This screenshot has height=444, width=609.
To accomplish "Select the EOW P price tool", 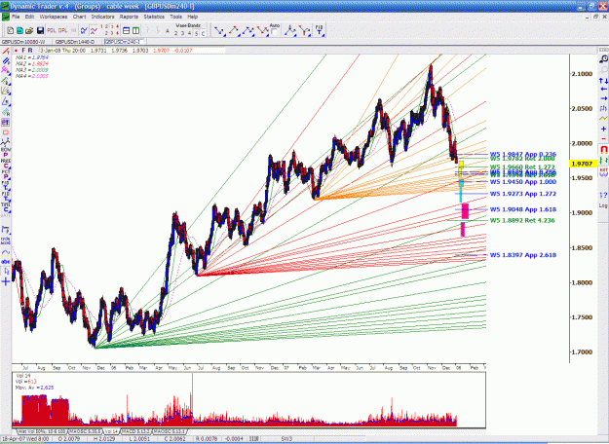I will click(x=6, y=152).
